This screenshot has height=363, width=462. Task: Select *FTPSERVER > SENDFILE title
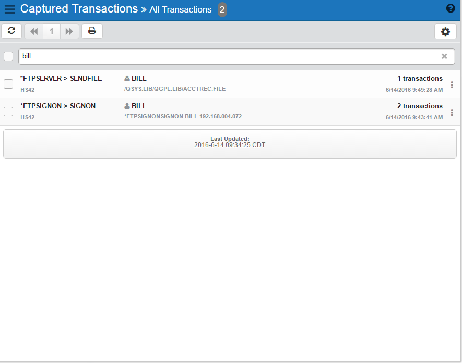pos(61,79)
